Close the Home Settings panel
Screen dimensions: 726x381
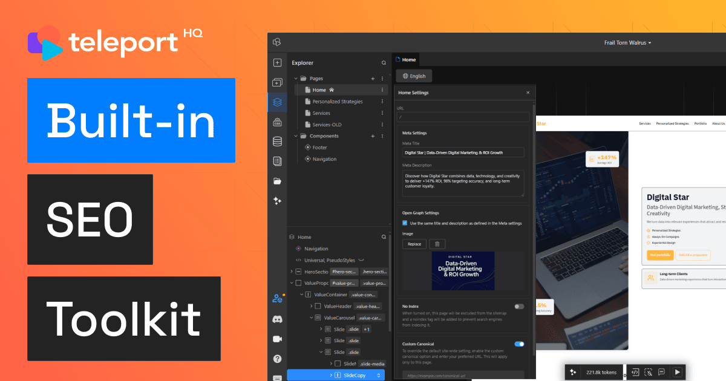(x=528, y=93)
